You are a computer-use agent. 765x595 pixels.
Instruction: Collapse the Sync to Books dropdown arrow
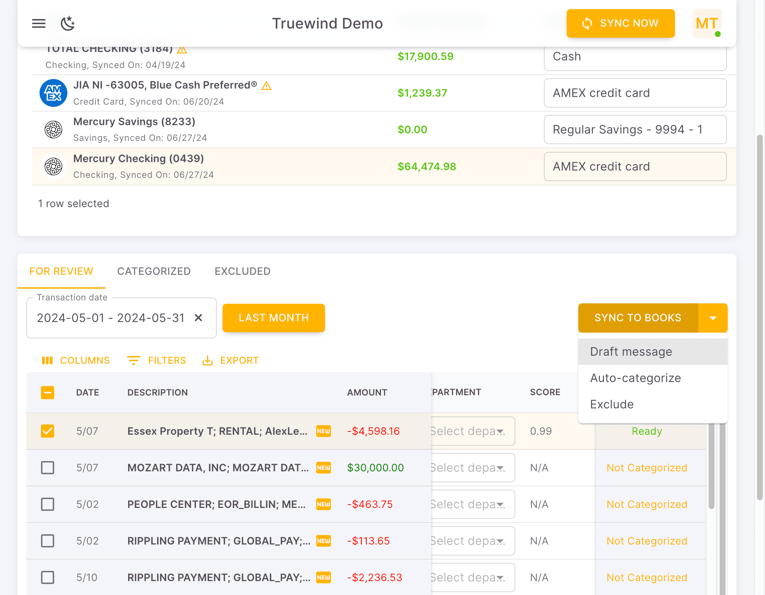[713, 318]
